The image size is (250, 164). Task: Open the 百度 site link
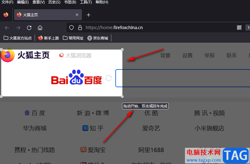pyautogui.click(x=35, y=113)
